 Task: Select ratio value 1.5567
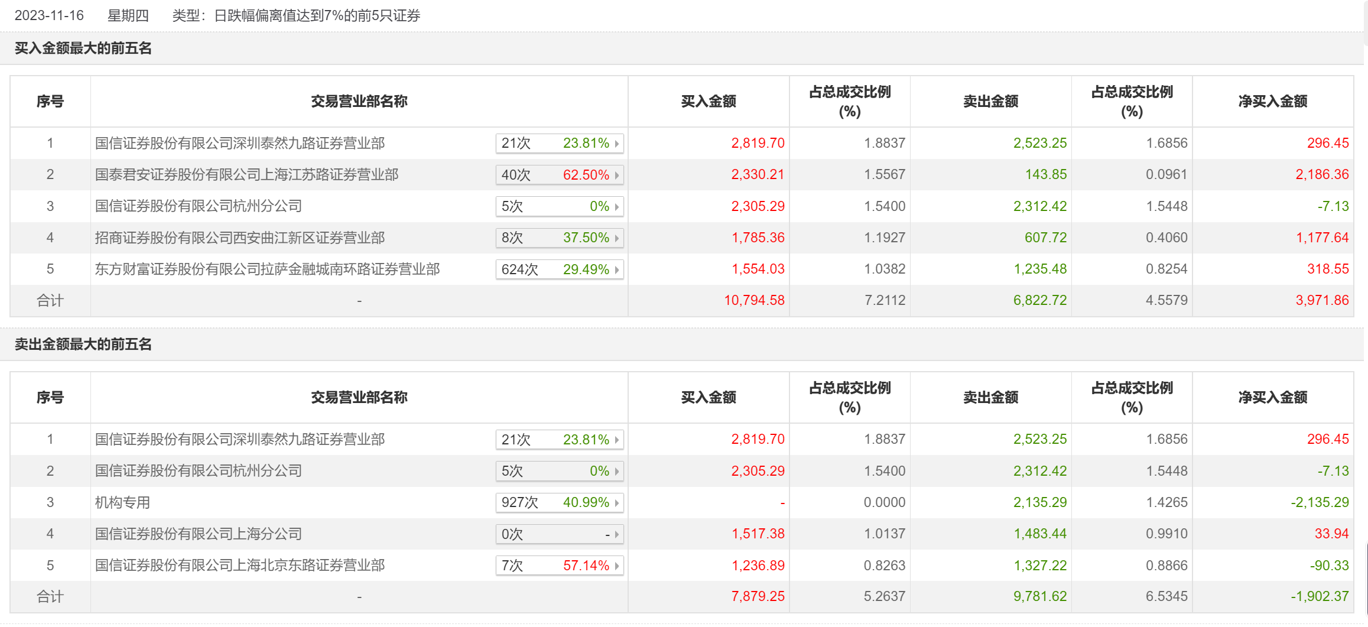click(885, 175)
